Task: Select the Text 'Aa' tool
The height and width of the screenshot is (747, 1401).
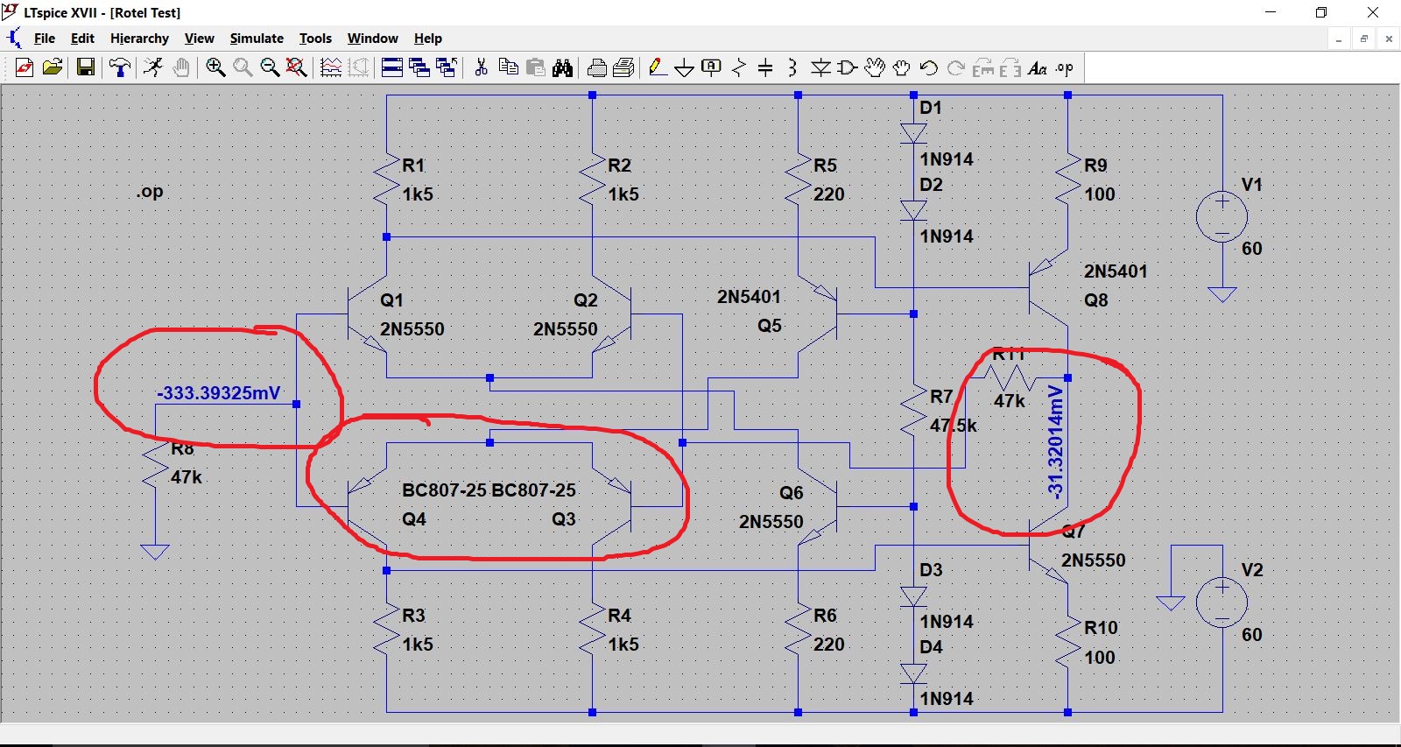Action: pyautogui.click(x=1038, y=67)
